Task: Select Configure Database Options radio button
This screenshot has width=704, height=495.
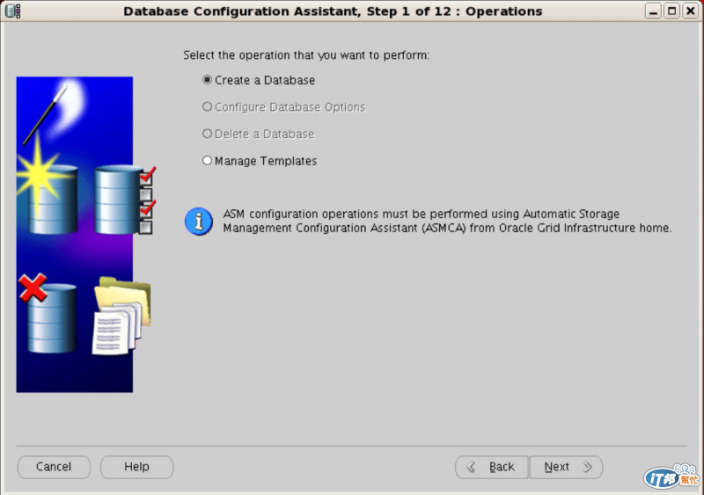Action: point(207,106)
